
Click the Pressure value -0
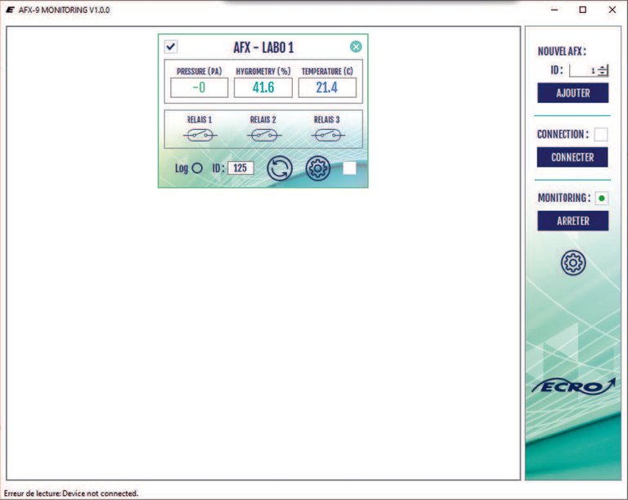[199, 87]
